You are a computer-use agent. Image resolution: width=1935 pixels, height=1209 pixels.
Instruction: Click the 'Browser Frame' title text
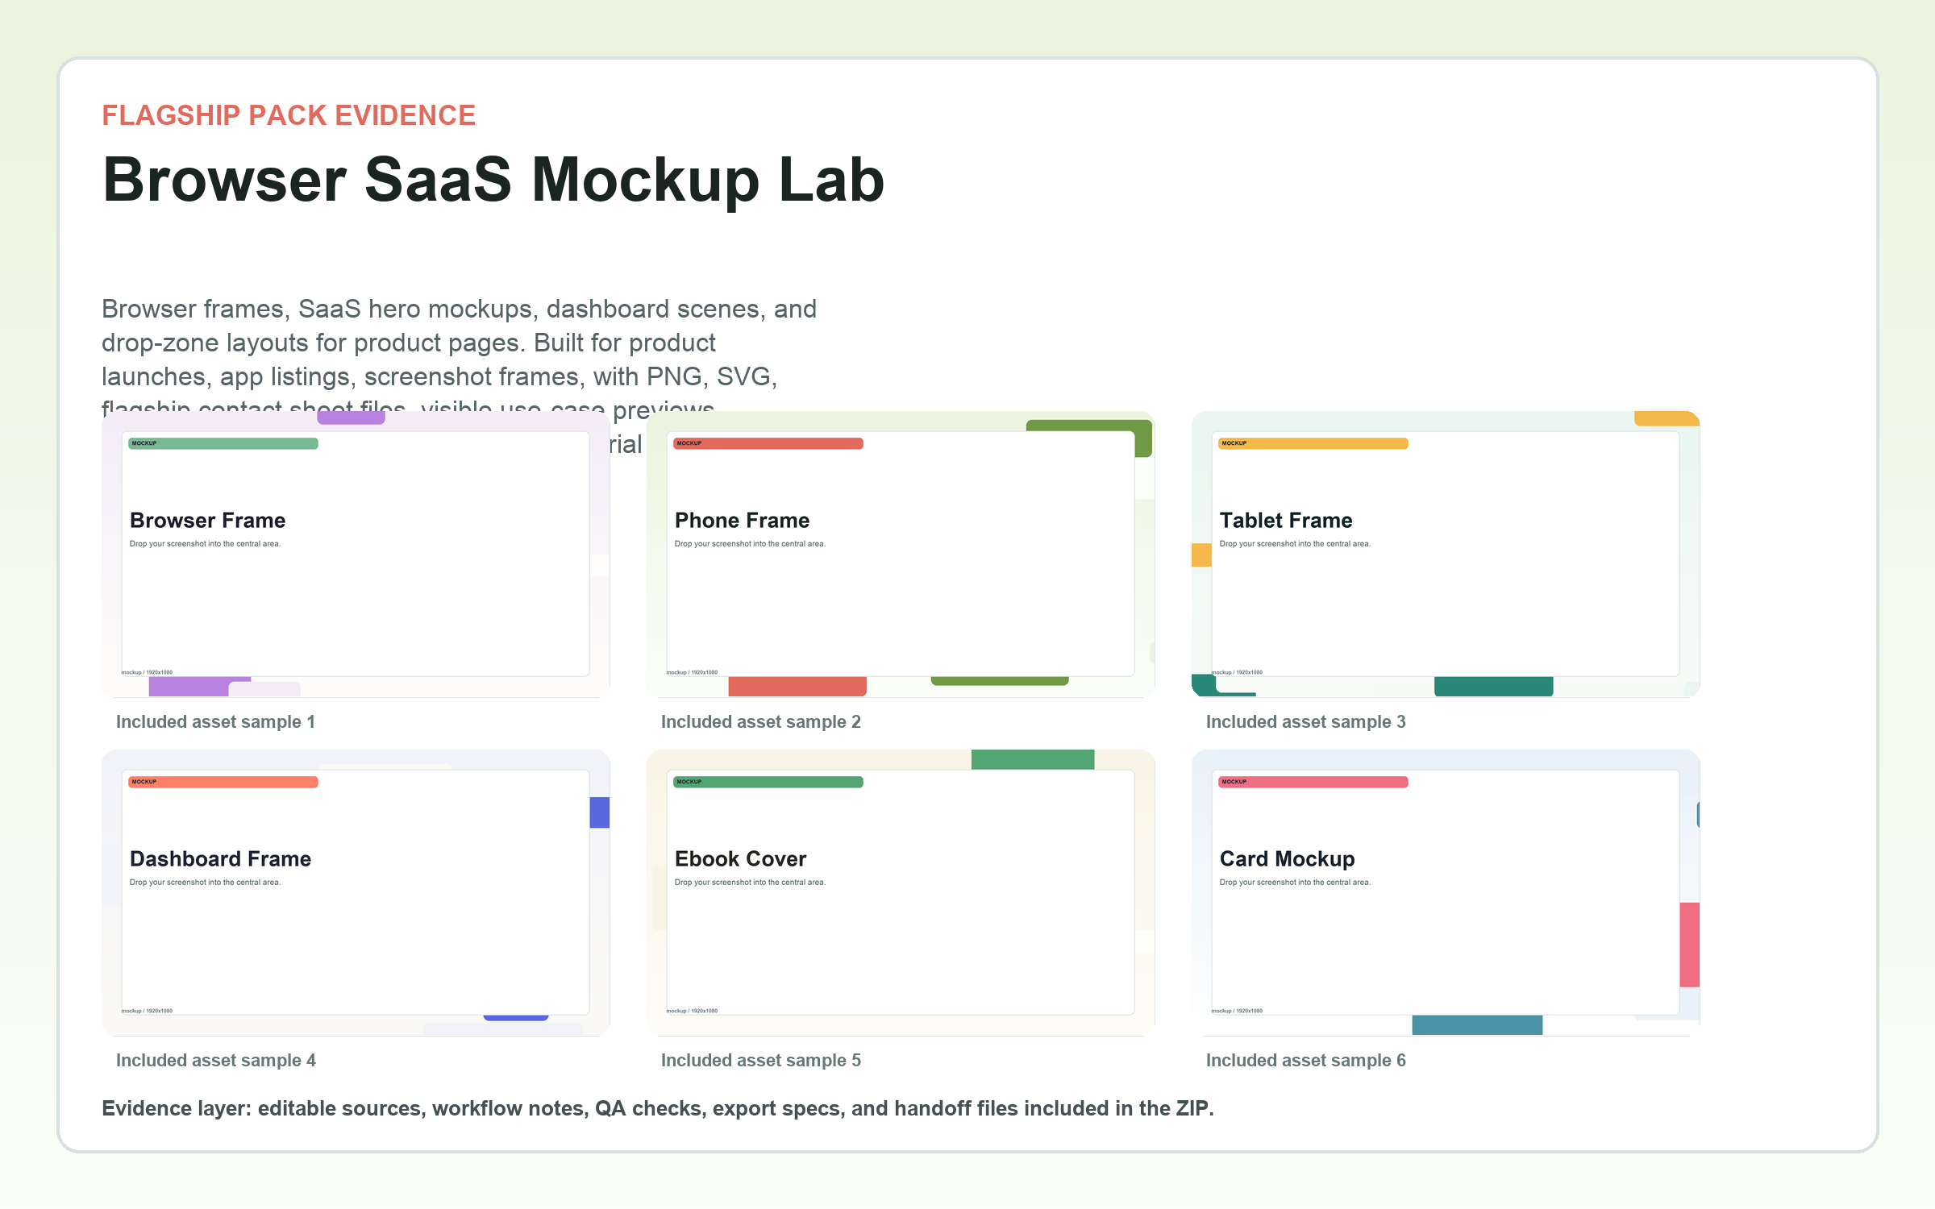208,521
